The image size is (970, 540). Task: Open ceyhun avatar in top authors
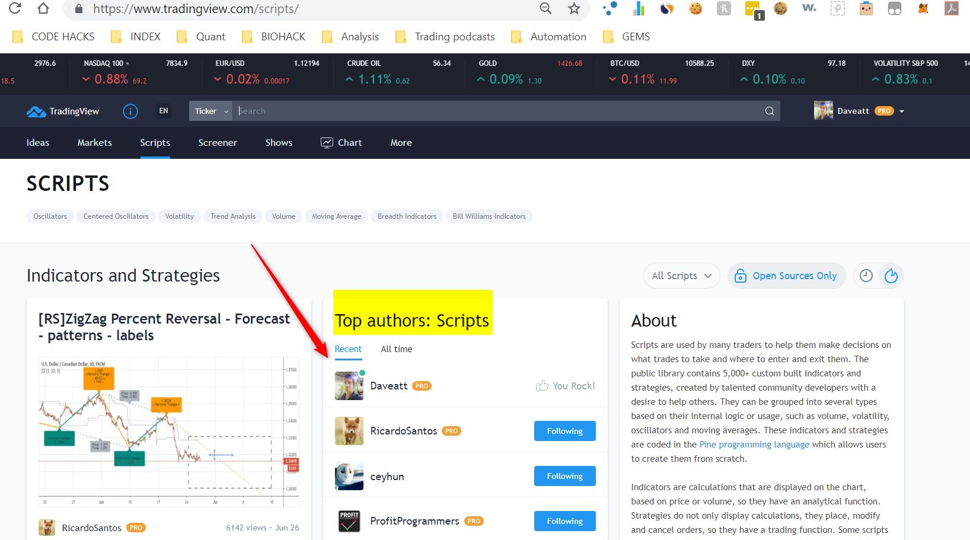[x=349, y=476]
